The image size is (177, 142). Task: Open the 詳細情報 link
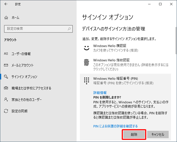100,93
